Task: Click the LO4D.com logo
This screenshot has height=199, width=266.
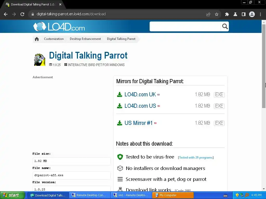Action: pyautogui.click(x=59, y=27)
